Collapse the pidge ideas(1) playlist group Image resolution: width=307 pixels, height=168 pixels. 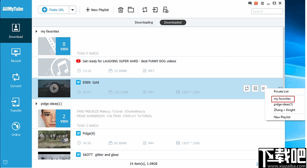36,104
